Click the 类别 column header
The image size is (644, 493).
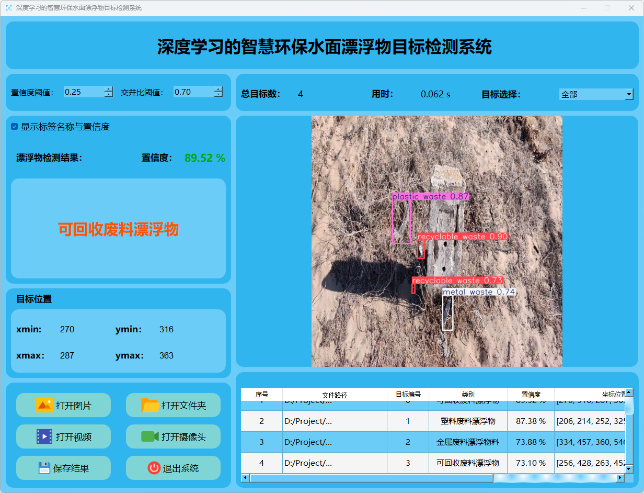point(468,395)
